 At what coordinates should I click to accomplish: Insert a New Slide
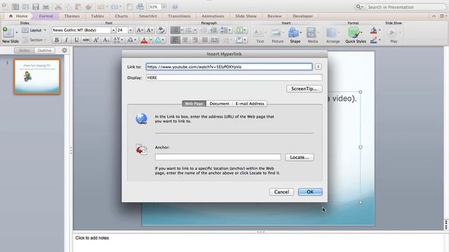point(8,33)
